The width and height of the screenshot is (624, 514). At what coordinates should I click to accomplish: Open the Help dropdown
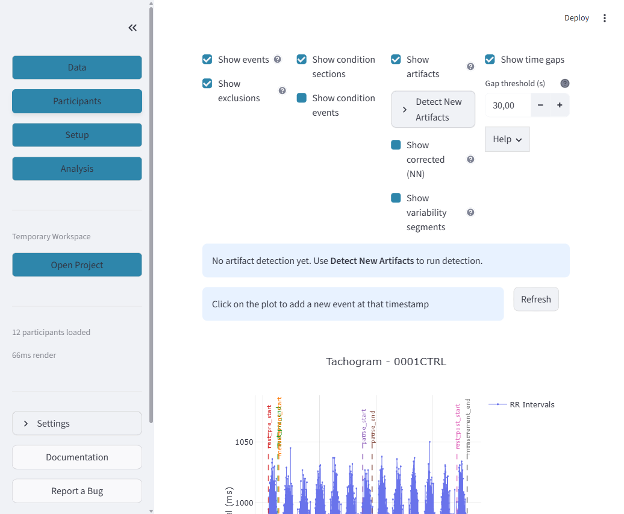pyautogui.click(x=507, y=139)
